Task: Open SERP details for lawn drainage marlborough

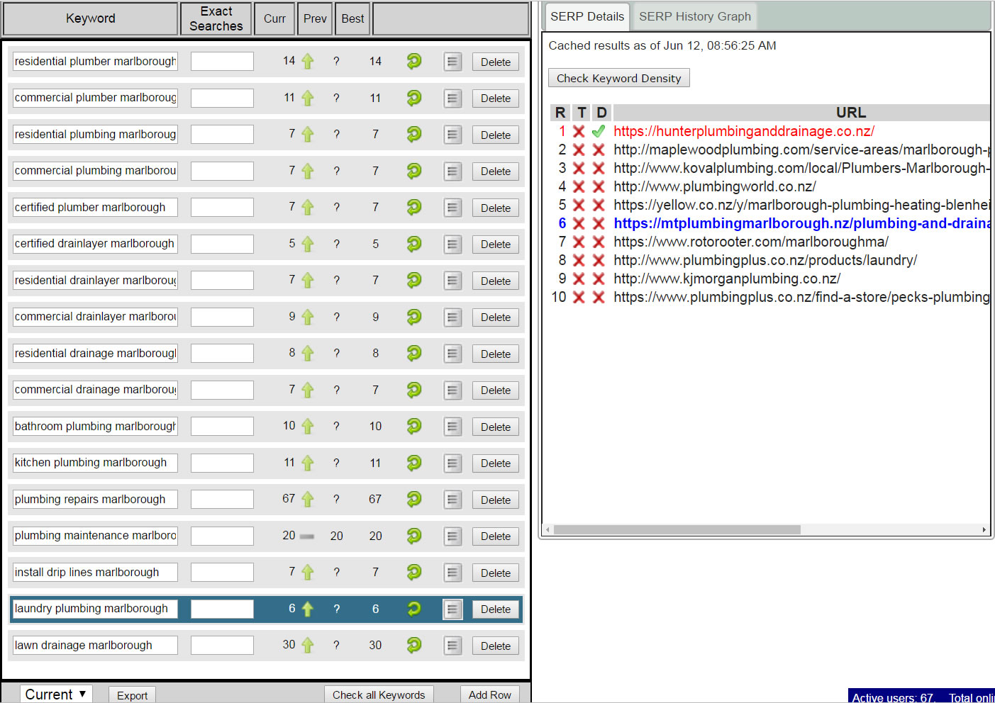Action: [452, 646]
